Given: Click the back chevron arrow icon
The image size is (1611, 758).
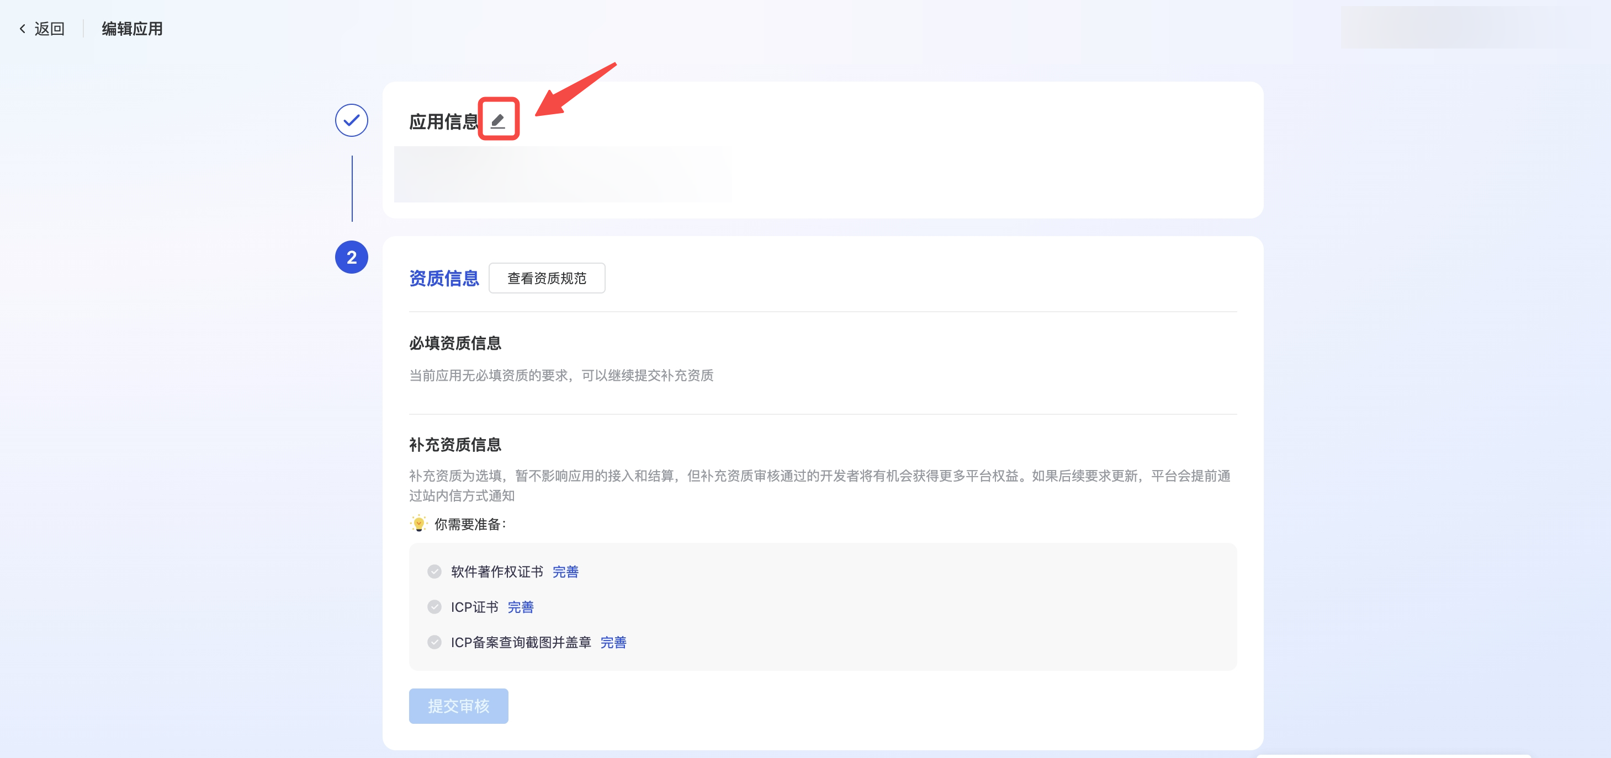Looking at the screenshot, I should coord(23,29).
